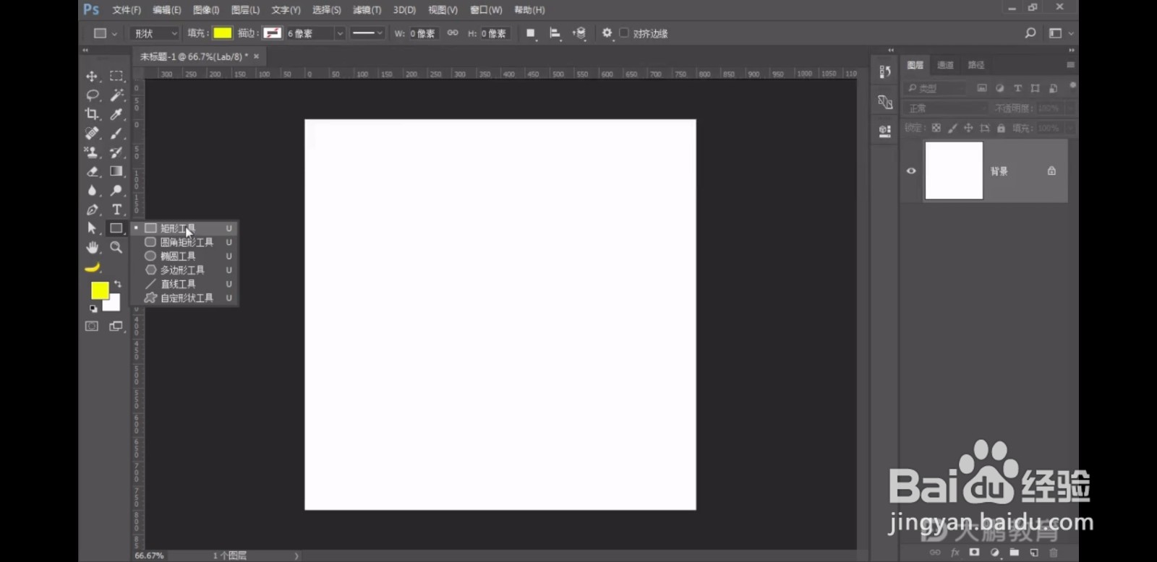
Task: Click yellow fill color swatch
Action: click(223, 33)
